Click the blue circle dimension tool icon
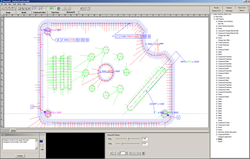 pos(36,9)
